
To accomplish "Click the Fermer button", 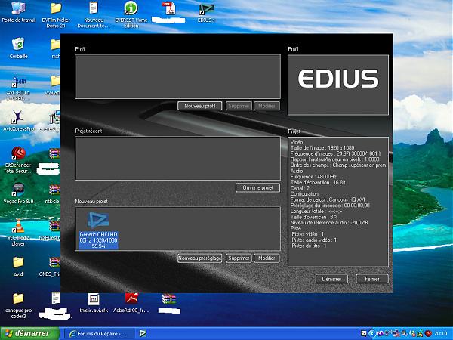I will tap(371, 279).
